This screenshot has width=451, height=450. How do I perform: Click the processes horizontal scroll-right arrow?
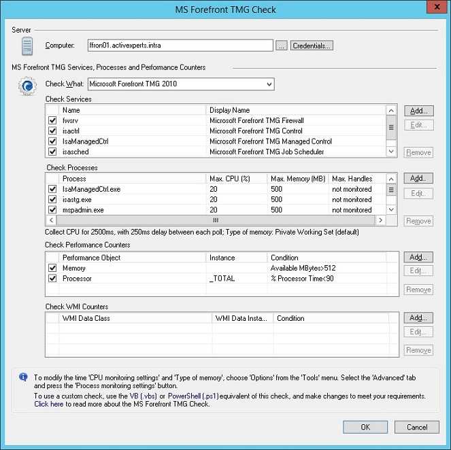point(380,220)
